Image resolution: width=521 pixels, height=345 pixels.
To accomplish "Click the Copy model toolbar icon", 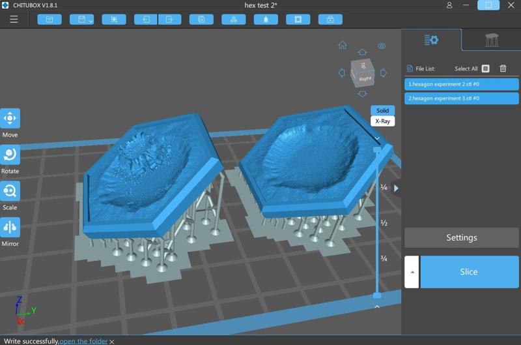I will [201, 20].
